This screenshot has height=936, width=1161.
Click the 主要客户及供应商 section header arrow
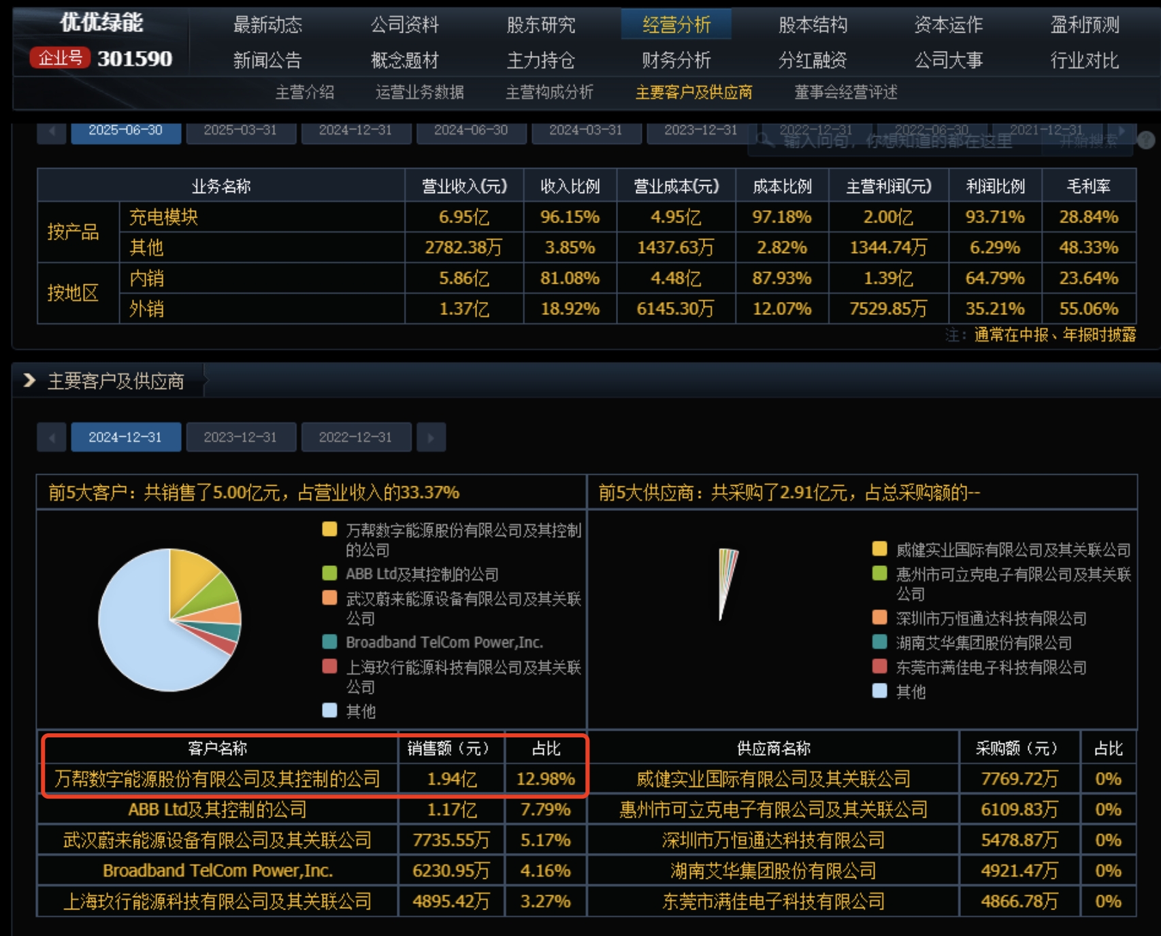(29, 380)
